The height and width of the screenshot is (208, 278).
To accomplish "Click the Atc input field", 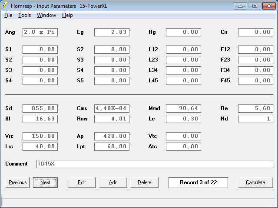I will (x=183, y=146).
